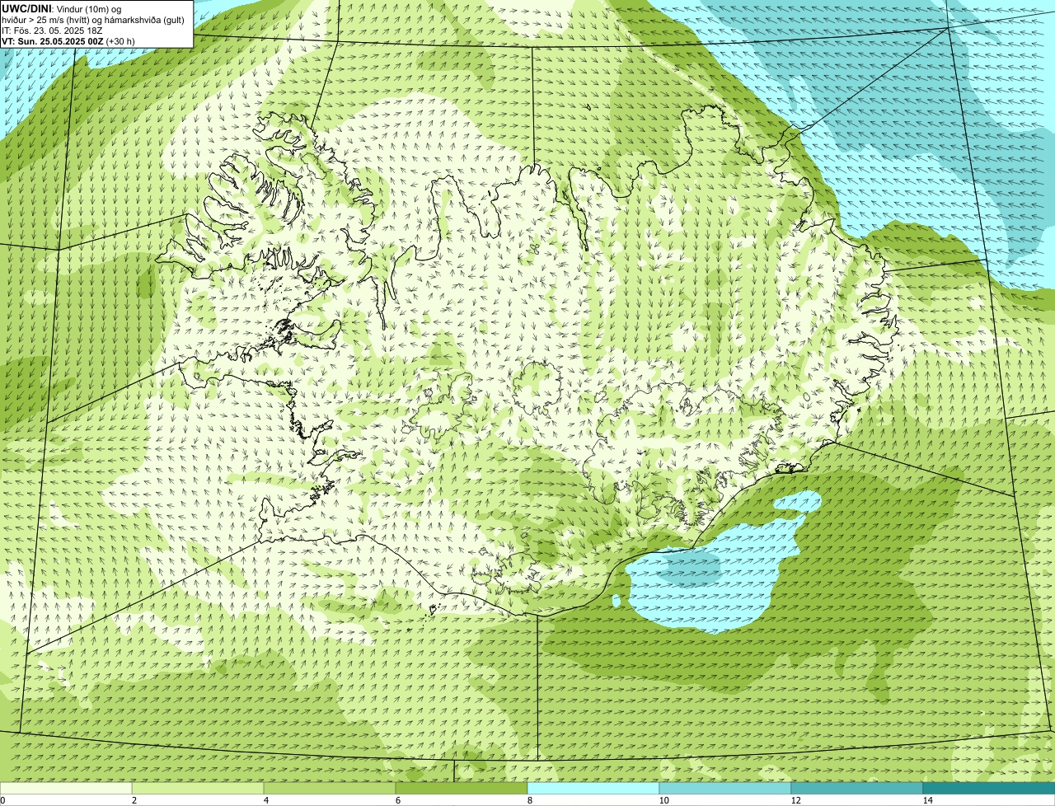
Task: Click the 2–4 m/s legend color swatch
Action: pyautogui.click(x=198, y=788)
